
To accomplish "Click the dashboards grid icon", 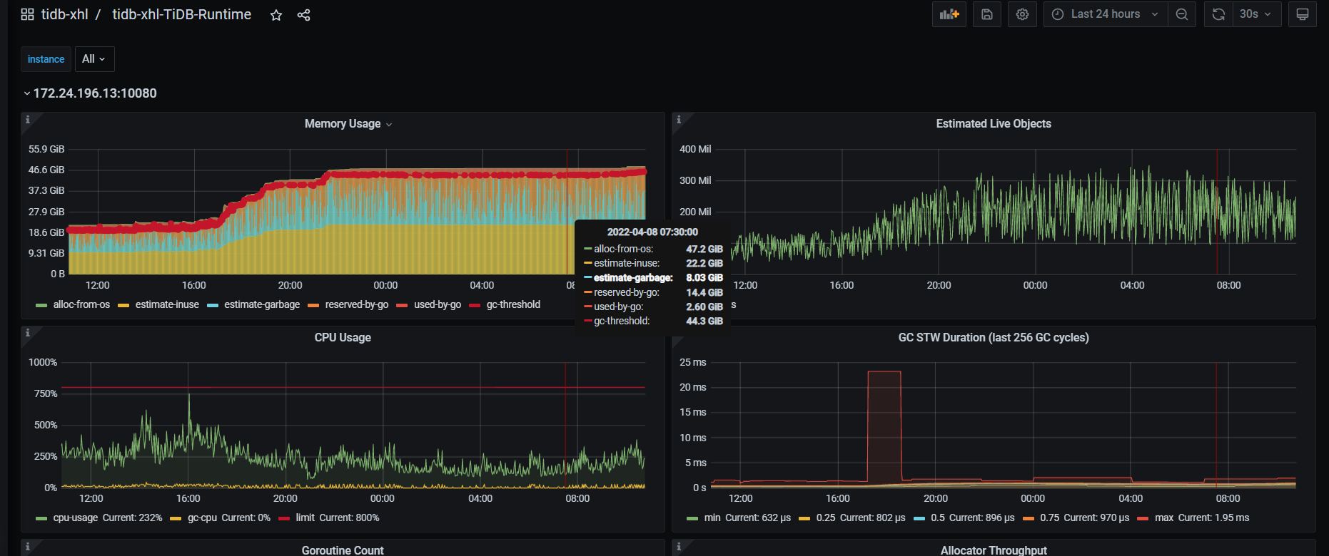I will (x=27, y=14).
